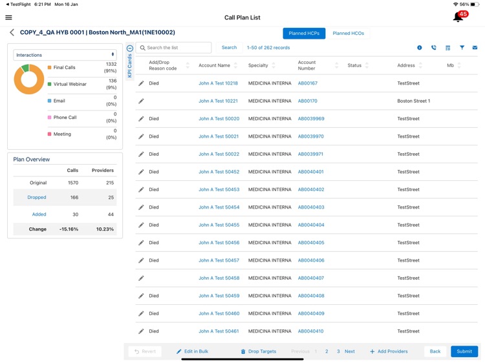This screenshot has height=363, width=485.
Task: Click the email envelope icon in toolbar
Action: pos(475,48)
